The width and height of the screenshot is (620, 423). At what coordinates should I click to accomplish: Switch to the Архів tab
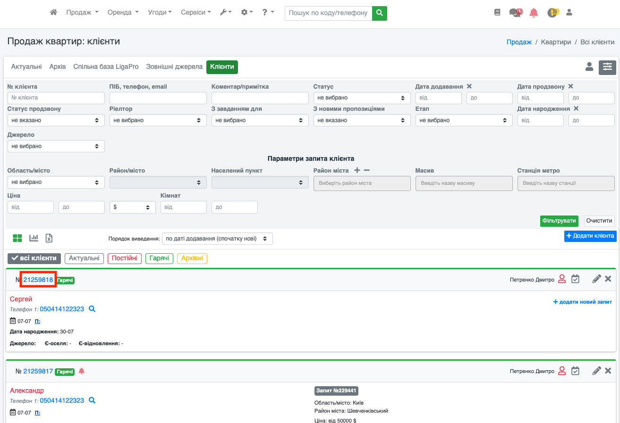tap(57, 67)
